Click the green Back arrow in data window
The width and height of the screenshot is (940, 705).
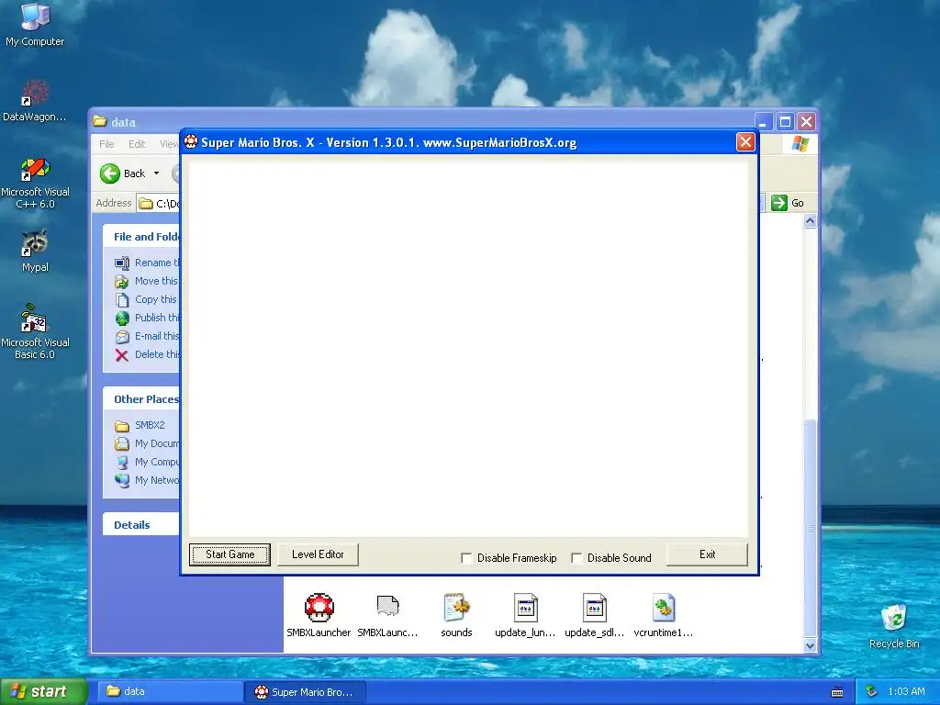[110, 173]
